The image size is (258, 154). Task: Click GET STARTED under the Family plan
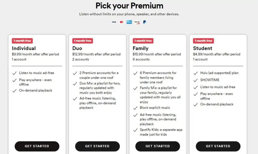(157, 146)
